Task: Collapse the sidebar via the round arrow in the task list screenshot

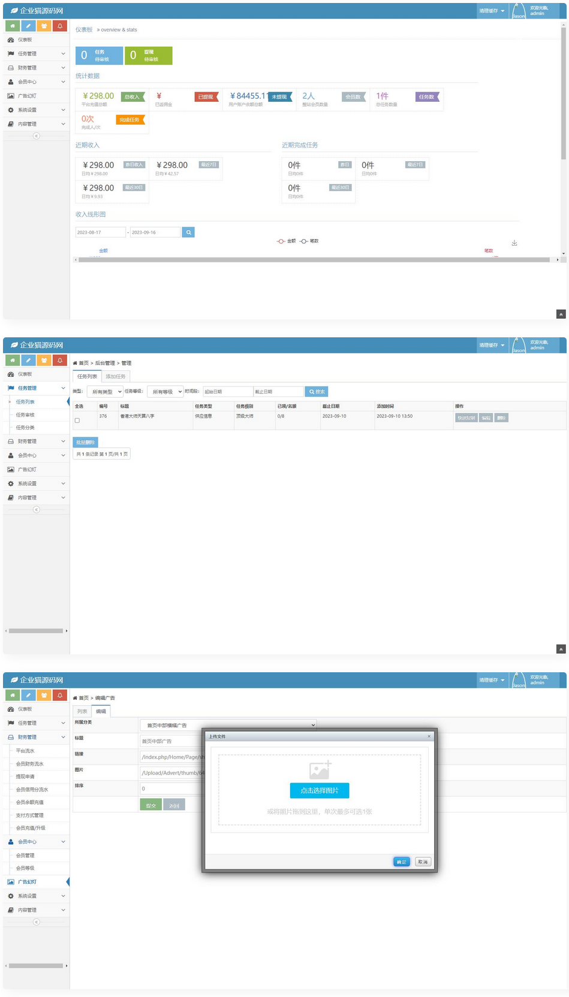Action: pos(36,510)
